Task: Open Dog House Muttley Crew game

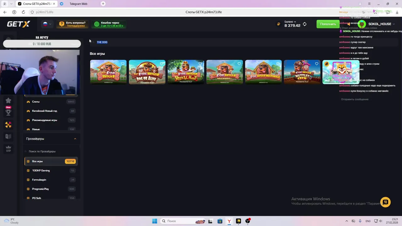Action: (x=302, y=72)
